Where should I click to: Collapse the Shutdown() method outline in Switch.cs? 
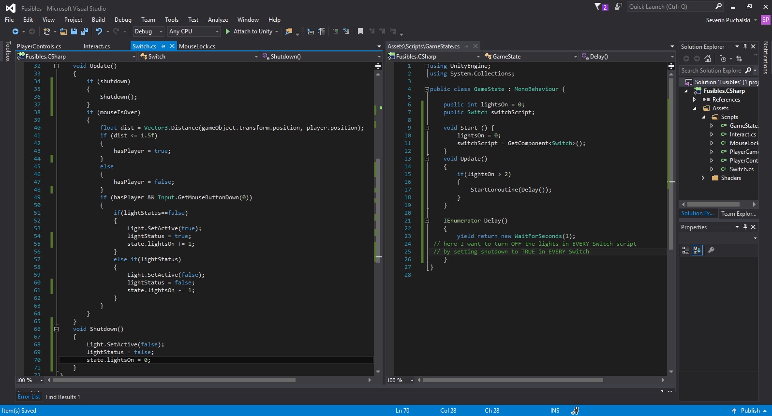coord(56,329)
